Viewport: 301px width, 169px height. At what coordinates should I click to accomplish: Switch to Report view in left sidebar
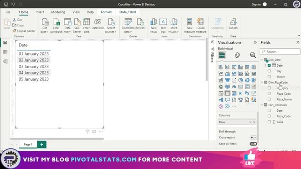pos(5,43)
